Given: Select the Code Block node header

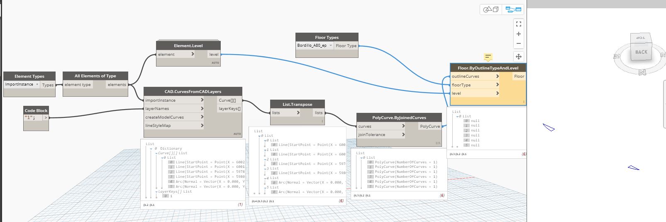Looking at the screenshot, I should pyautogui.click(x=36, y=110).
